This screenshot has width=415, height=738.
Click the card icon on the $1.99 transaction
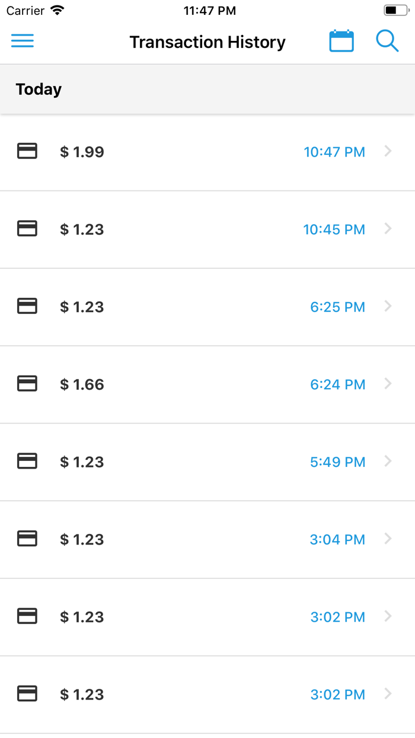(x=27, y=151)
